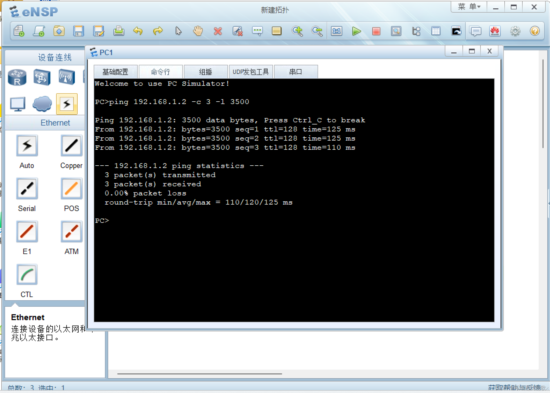Click the horizontal scrollbar under the canvas
This screenshot has height=393, width=550.
pos(199,374)
